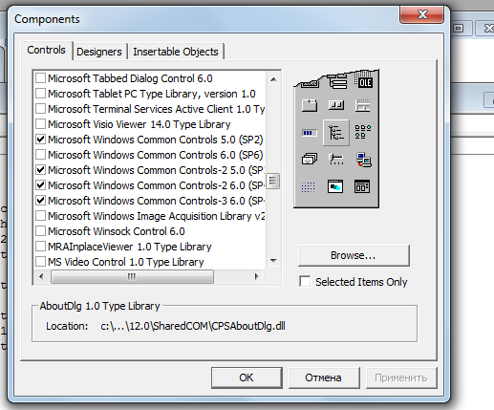Image resolution: width=494 pixels, height=410 pixels.
Task: Check MRAInplaceViewer 1.0 Type Library
Action: (40, 247)
